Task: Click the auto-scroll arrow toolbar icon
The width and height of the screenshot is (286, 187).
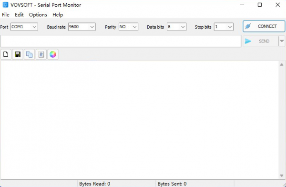Action: (41, 54)
